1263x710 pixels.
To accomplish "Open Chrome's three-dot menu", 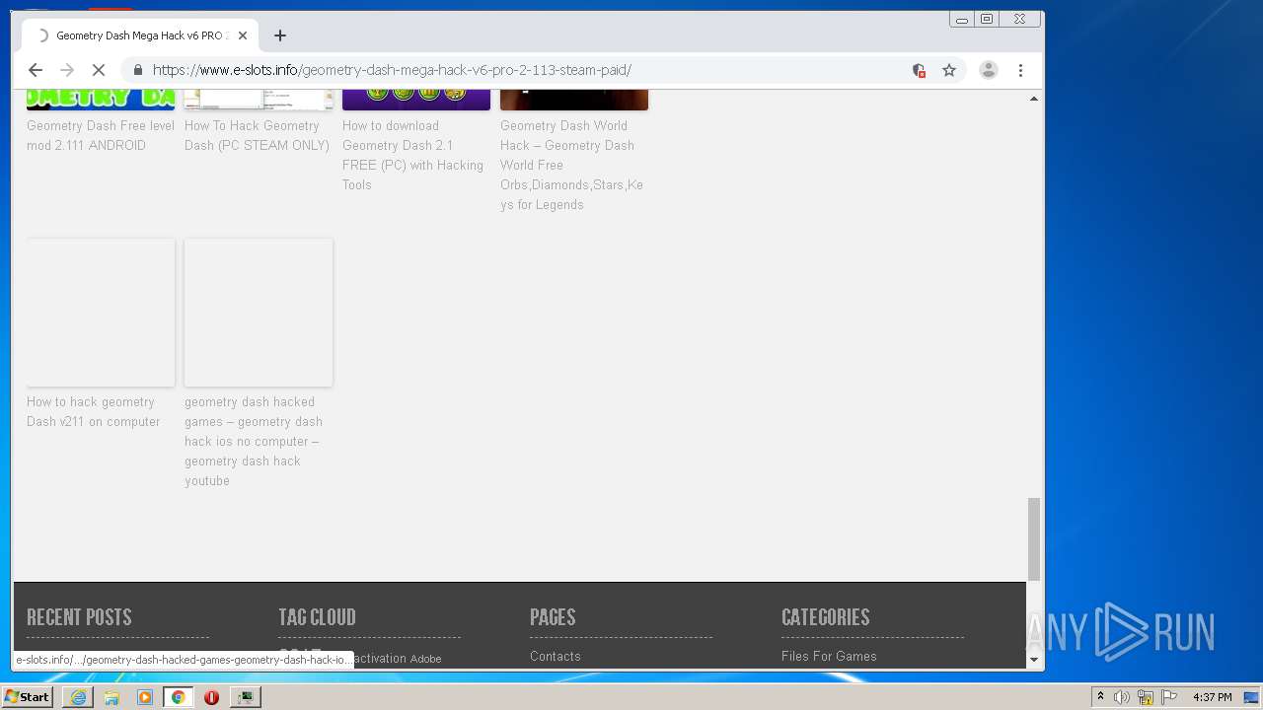I will tap(1020, 70).
